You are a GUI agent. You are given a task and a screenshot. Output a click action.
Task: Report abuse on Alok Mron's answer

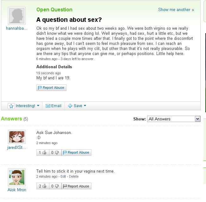pos(76,186)
